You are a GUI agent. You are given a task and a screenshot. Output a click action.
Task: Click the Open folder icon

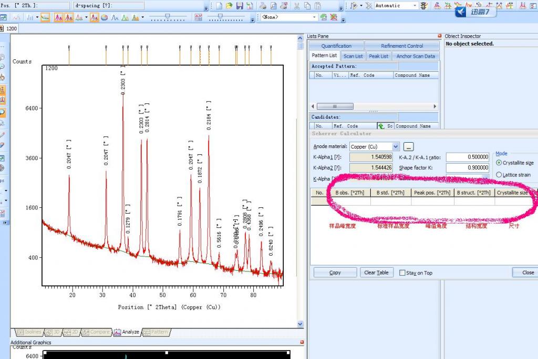click(230, 6)
